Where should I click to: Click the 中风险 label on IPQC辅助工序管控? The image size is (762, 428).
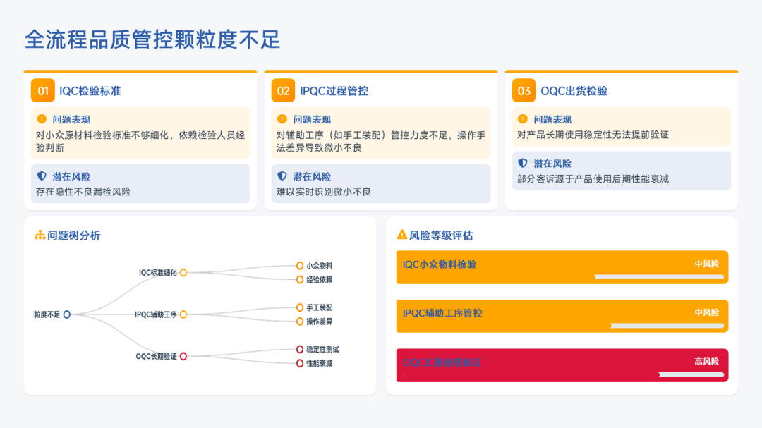[706, 312]
